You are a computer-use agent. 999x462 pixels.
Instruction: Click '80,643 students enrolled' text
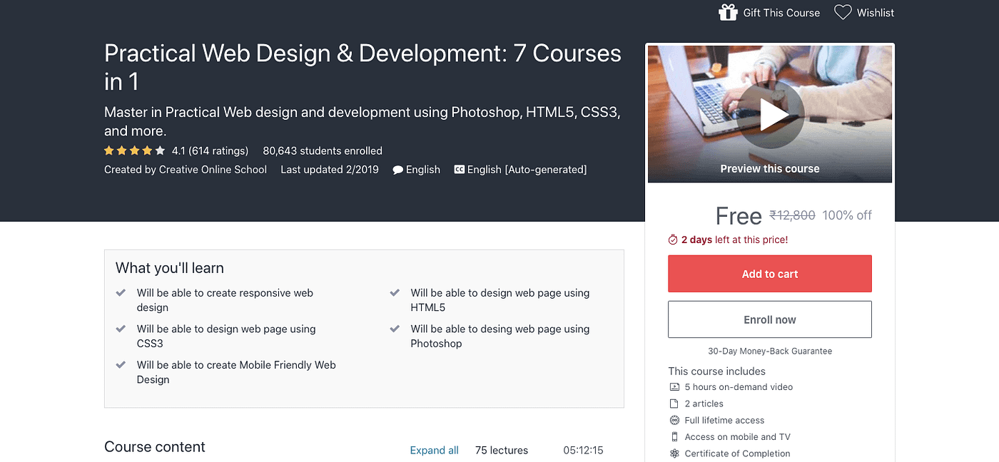click(x=323, y=151)
